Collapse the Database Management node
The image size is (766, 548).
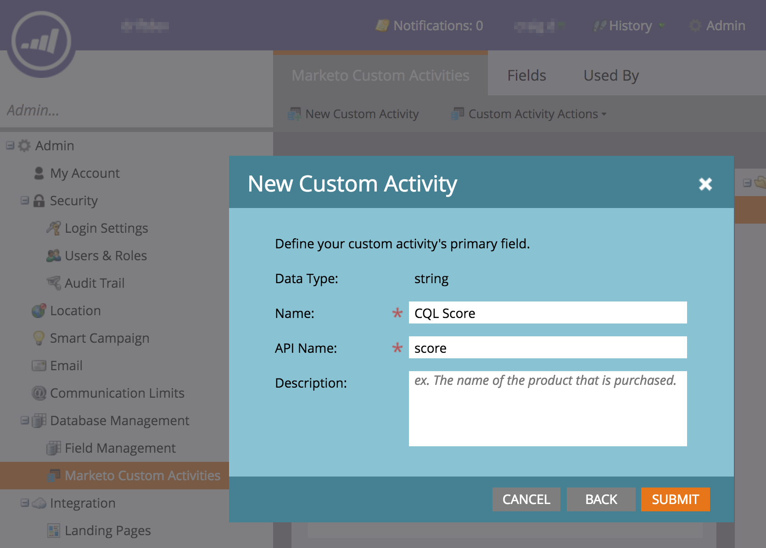[x=25, y=421]
